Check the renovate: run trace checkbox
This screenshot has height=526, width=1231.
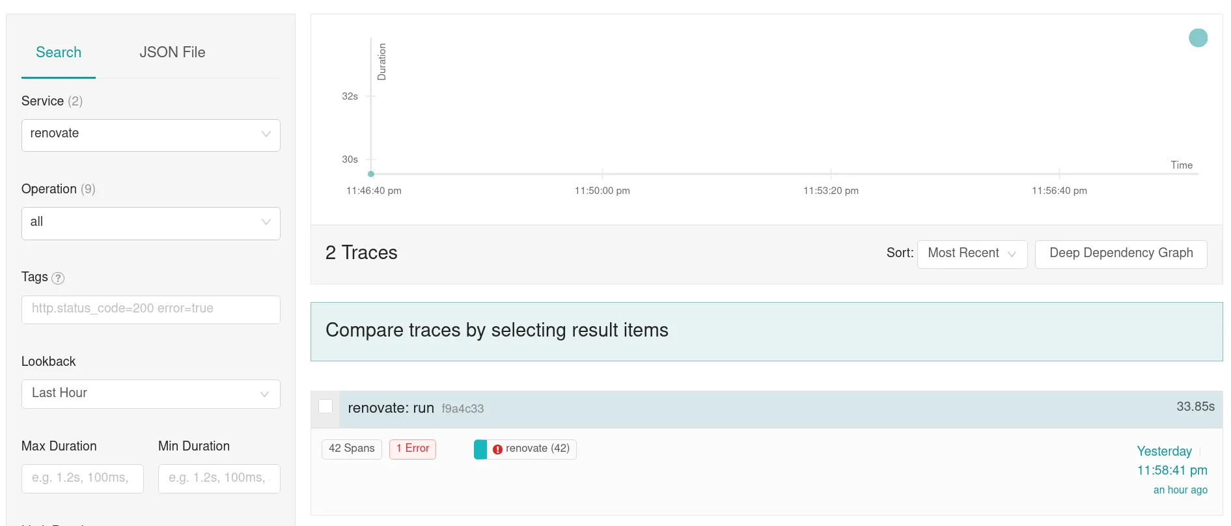coord(325,406)
